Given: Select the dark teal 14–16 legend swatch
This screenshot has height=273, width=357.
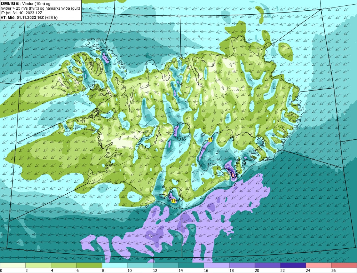Looking at the screenshot, I should [x=191, y=265].
